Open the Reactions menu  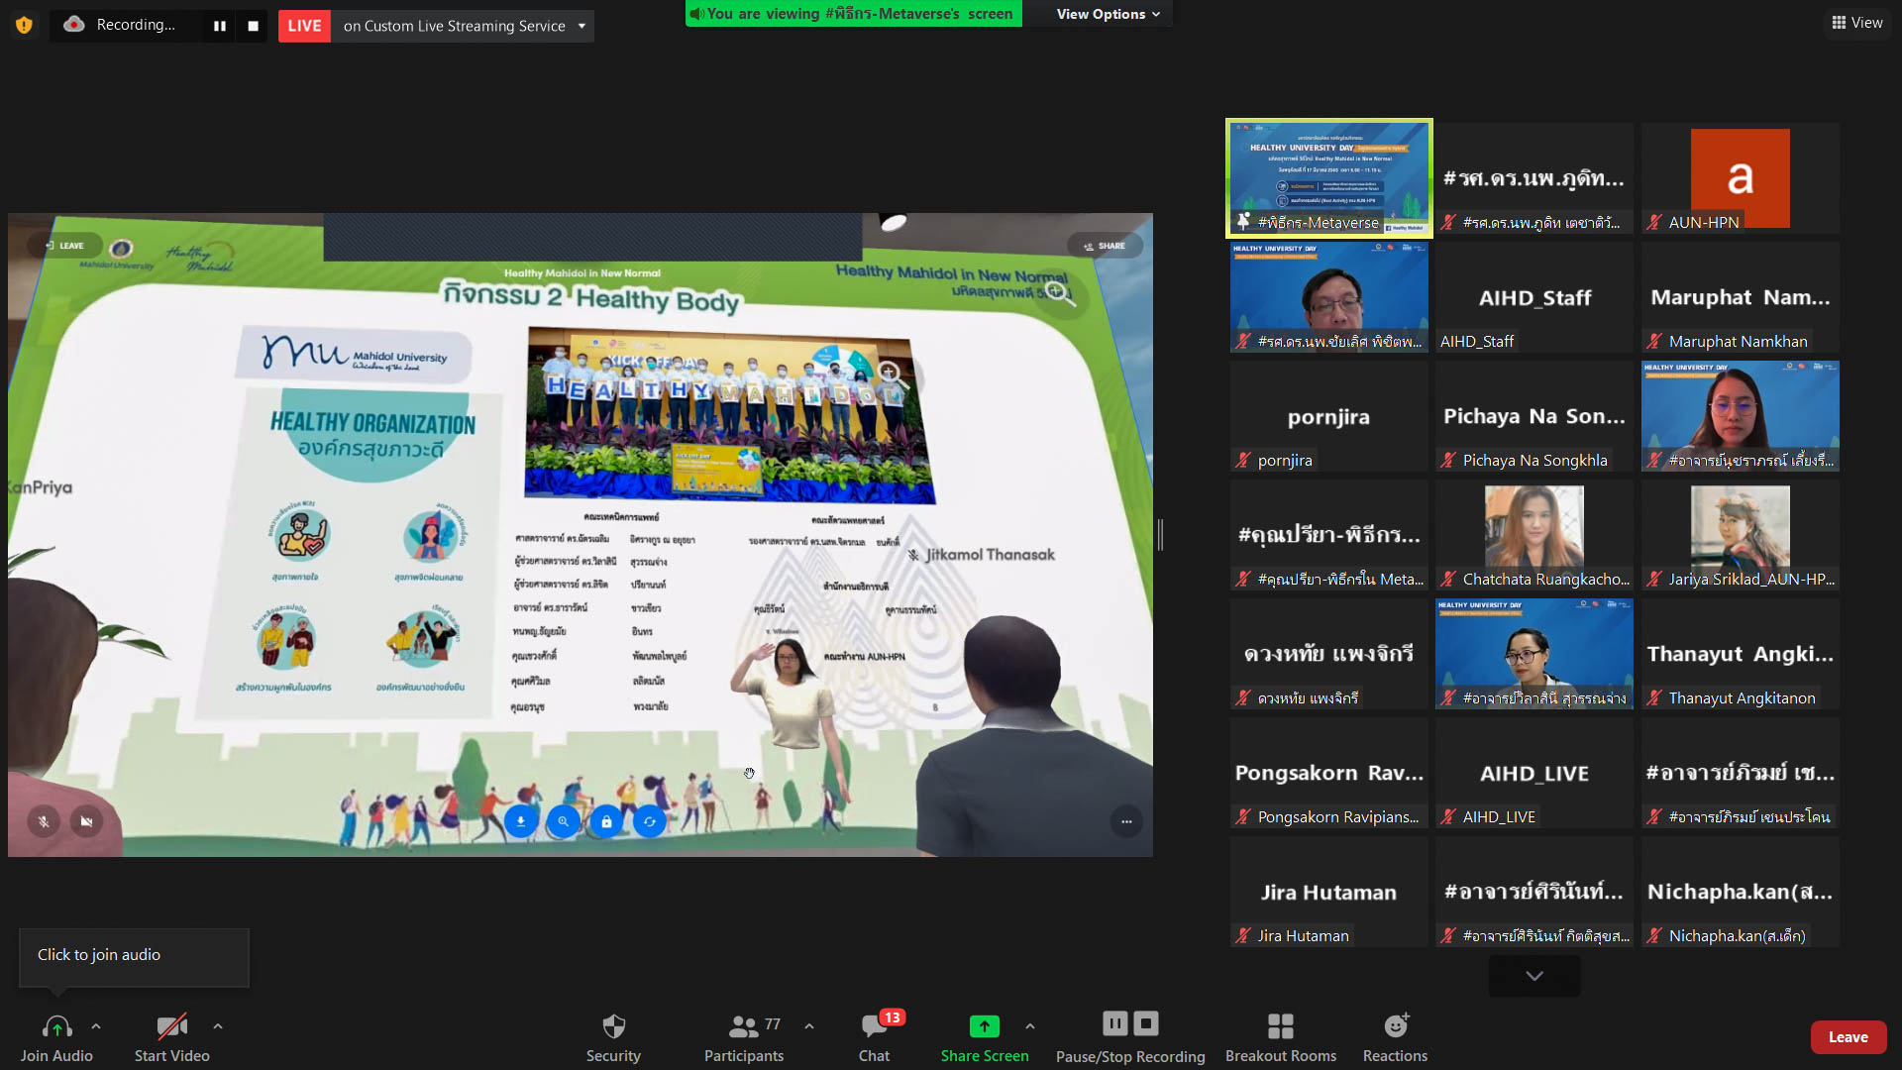tap(1395, 1037)
